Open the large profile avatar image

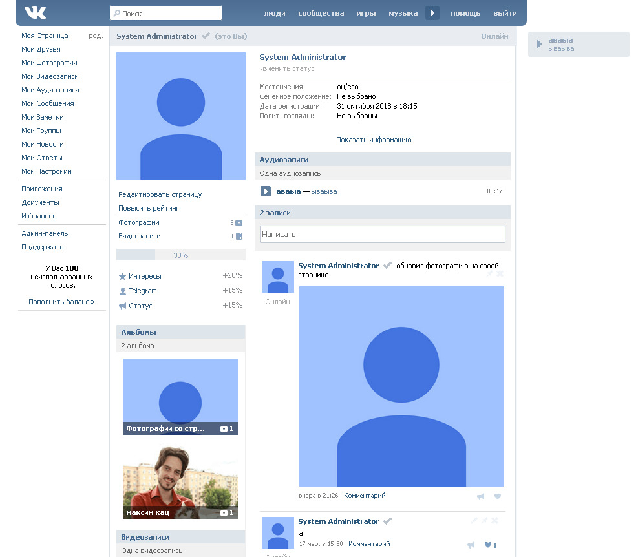coord(180,116)
